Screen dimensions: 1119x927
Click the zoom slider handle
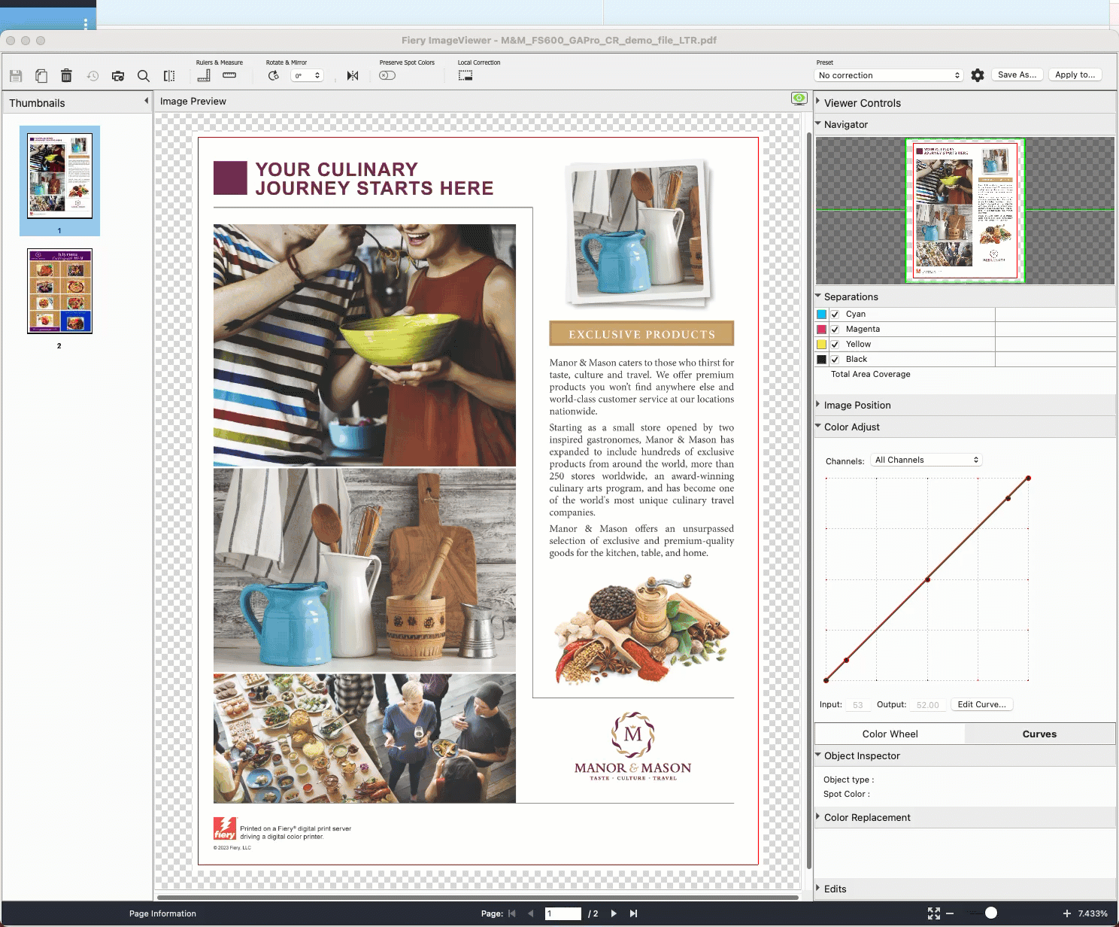(991, 913)
